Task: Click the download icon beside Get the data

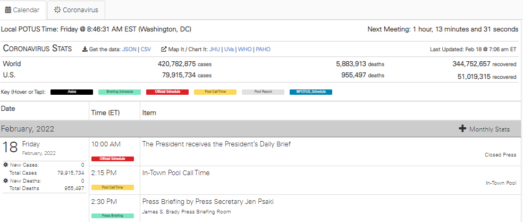Action: (85, 49)
